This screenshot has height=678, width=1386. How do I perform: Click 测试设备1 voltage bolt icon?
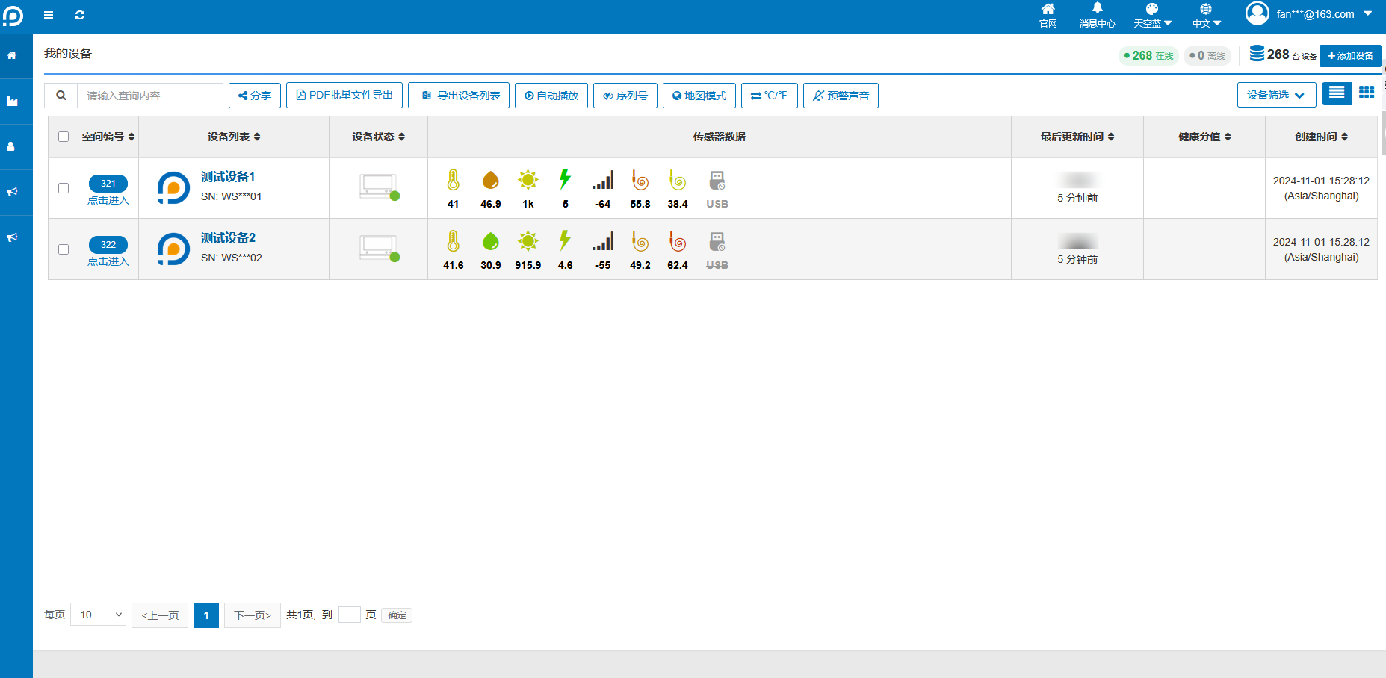(x=565, y=179)
